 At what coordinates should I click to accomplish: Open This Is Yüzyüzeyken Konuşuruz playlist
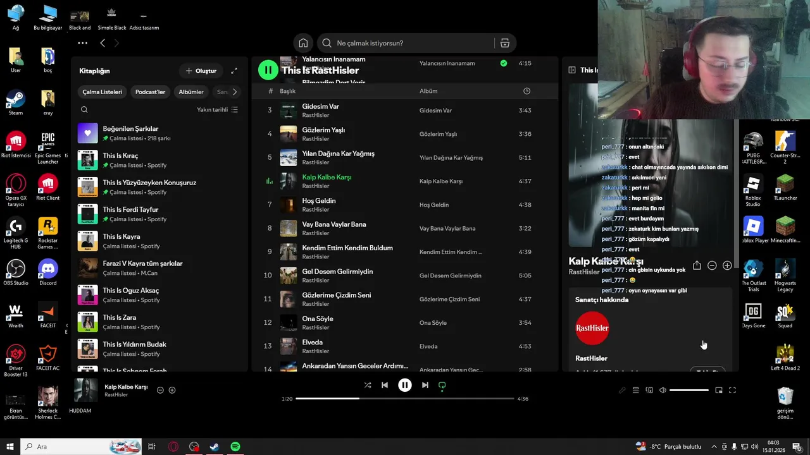click(x=159, y=187)
